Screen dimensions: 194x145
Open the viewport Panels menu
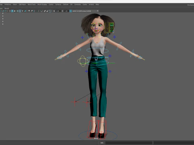[6, 8]
